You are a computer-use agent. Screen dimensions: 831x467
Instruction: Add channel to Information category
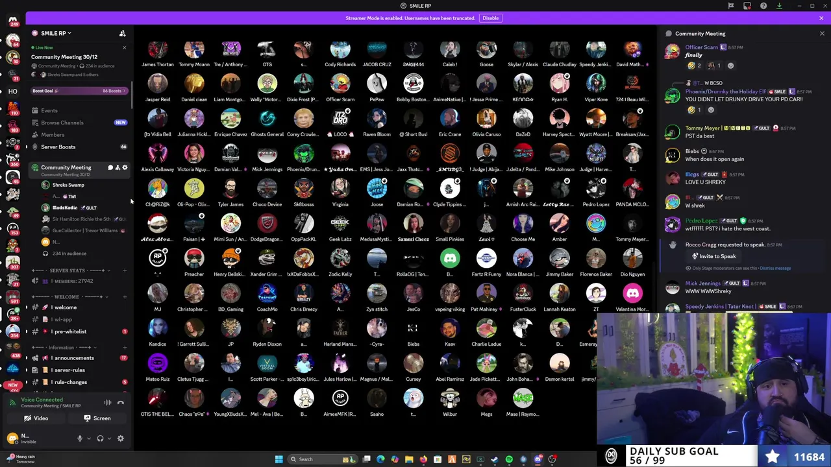click(x=125, y=348)
